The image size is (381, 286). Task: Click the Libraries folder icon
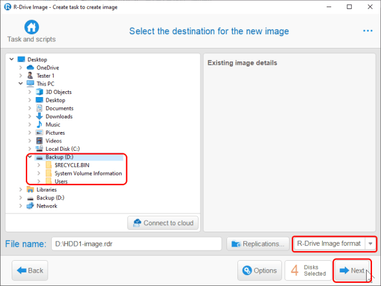[30, 190]
